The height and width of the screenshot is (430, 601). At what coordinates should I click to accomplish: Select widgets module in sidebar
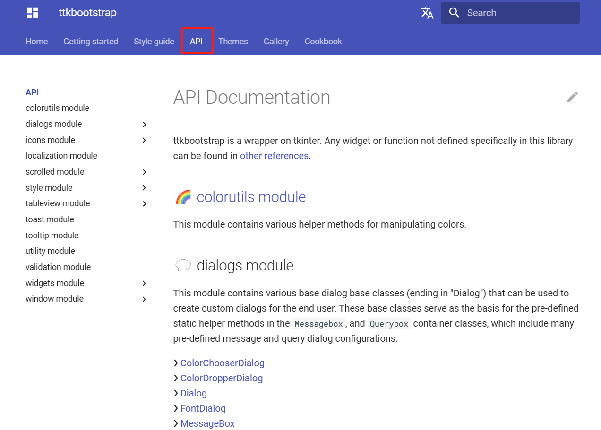[x=55, y=283]
